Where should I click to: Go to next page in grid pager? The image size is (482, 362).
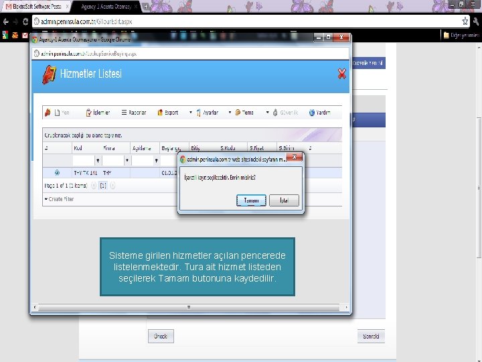(x=112, y=186)
